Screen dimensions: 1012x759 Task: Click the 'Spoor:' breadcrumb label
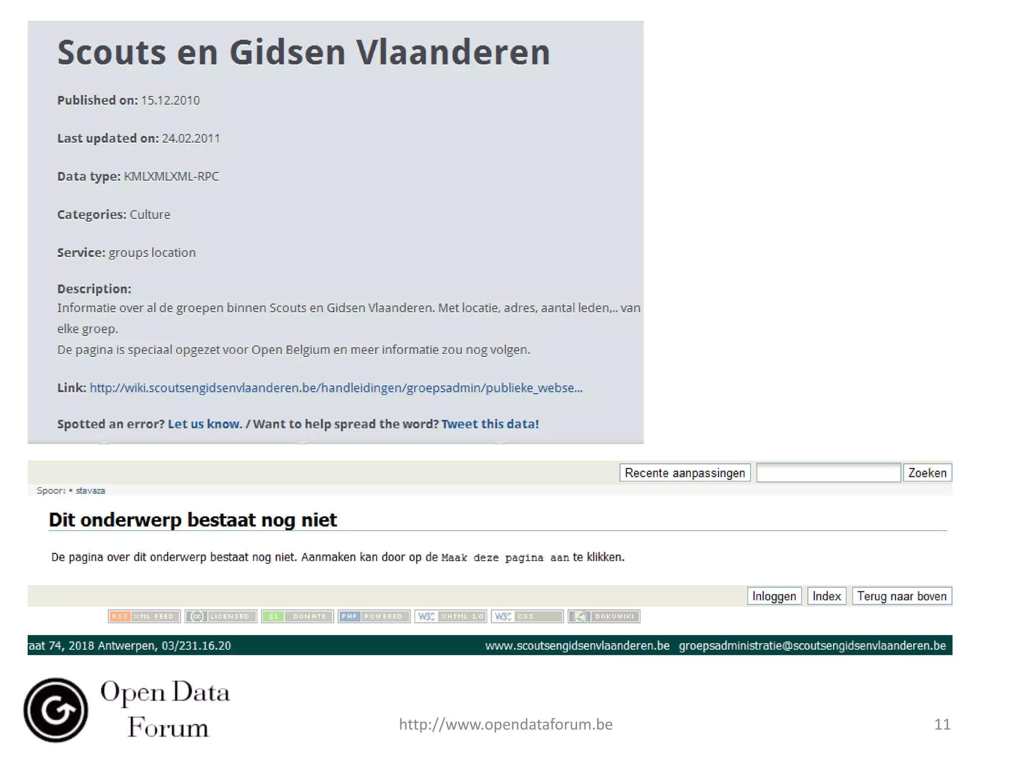click(51, 491)
